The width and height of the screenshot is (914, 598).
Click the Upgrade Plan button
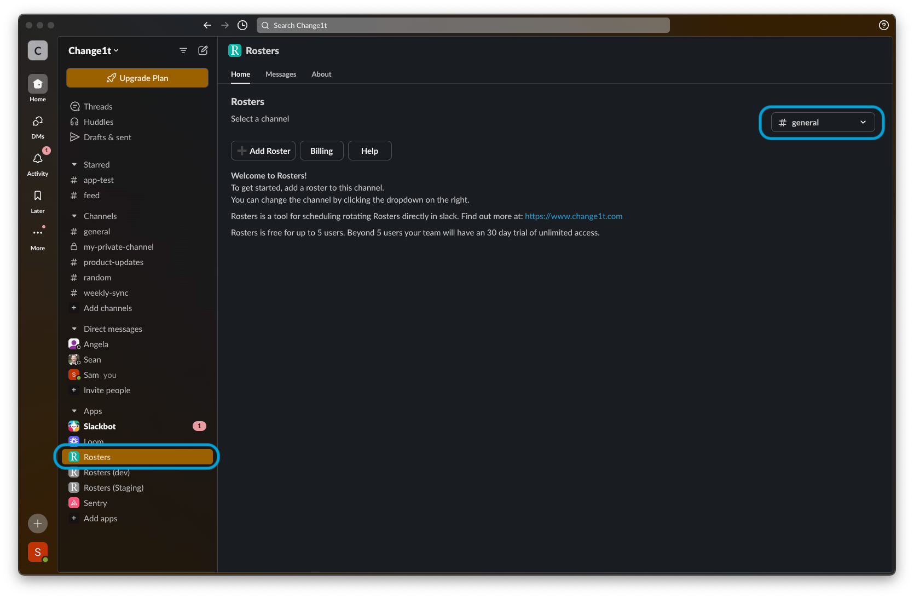pos(137,78)
